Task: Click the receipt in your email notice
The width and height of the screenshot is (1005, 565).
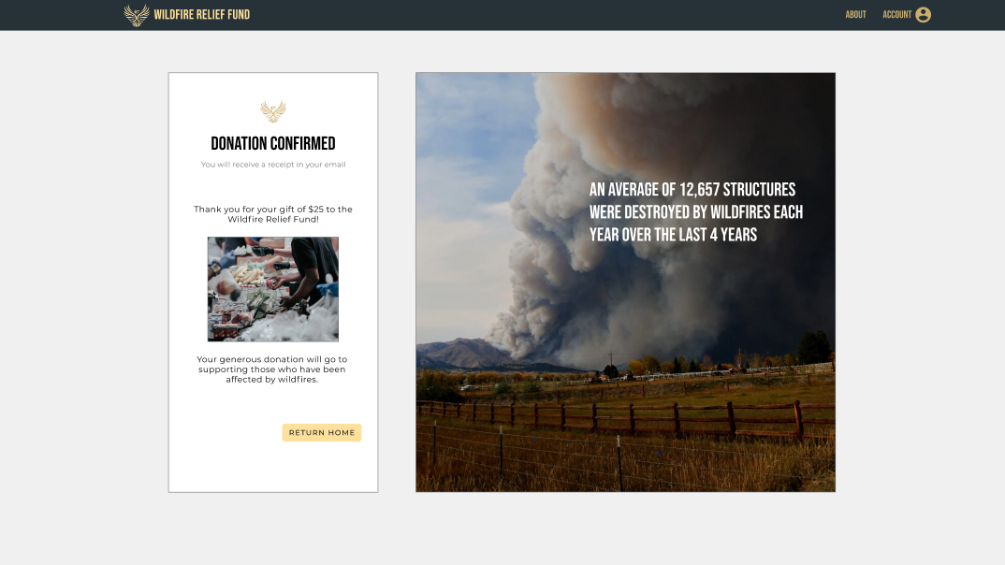Action: click(x=273, y=165)
